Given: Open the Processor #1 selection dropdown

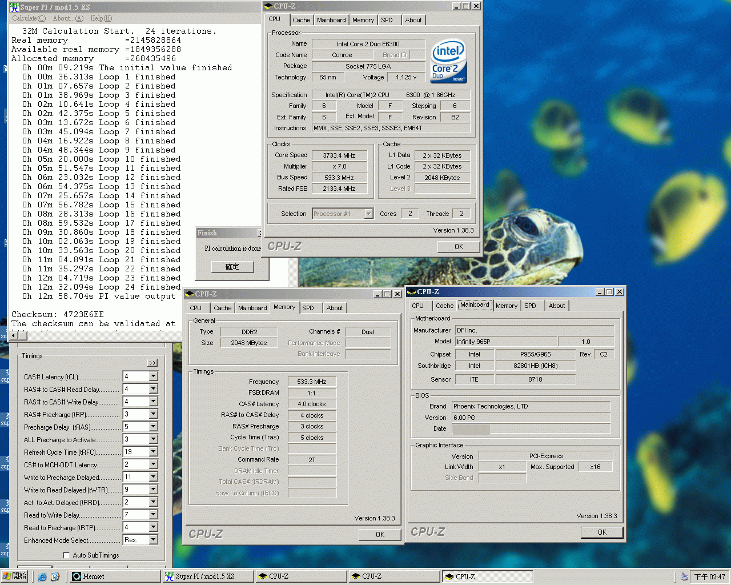Looking at the screenshot, I should 368,214.
